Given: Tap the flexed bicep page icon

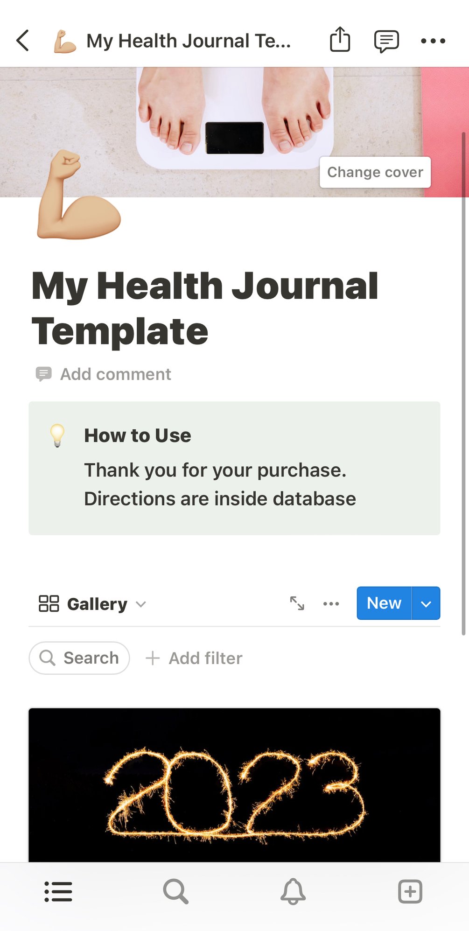Looking at the screenshot, I should 77,196.
